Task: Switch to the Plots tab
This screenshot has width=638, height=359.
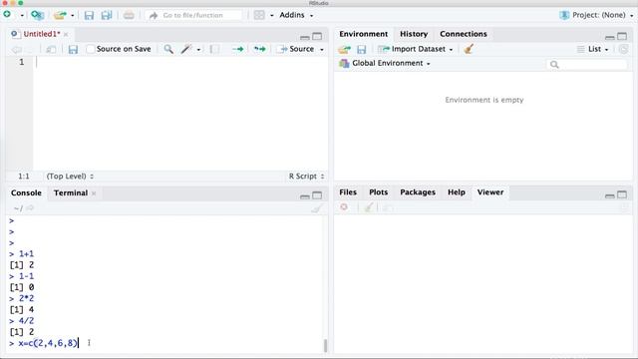Action: click(379, 192)
